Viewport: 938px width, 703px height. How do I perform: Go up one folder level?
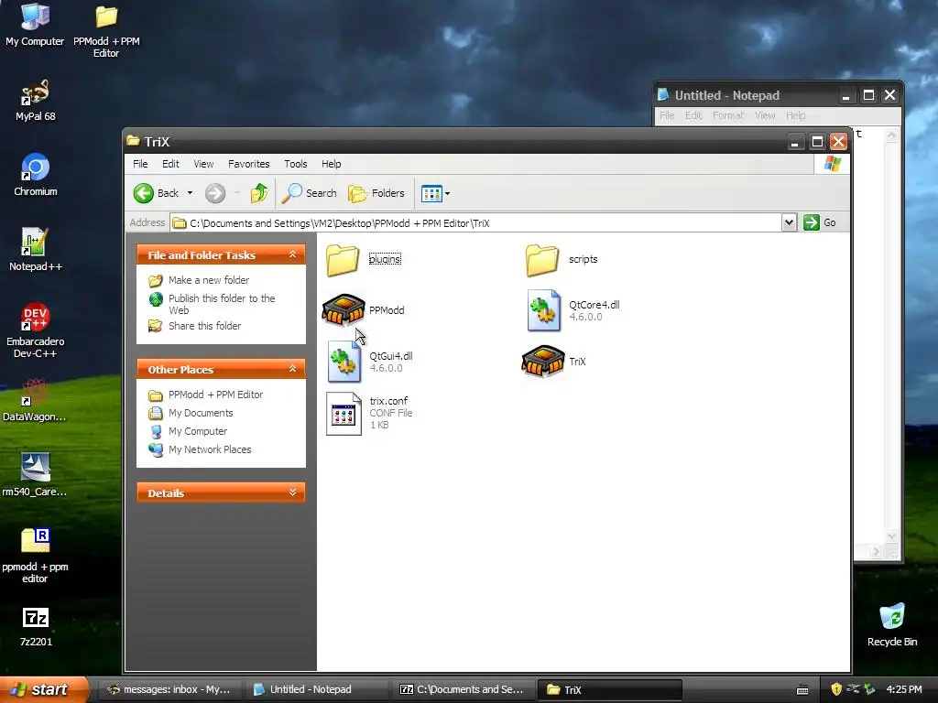pos(259,193)
